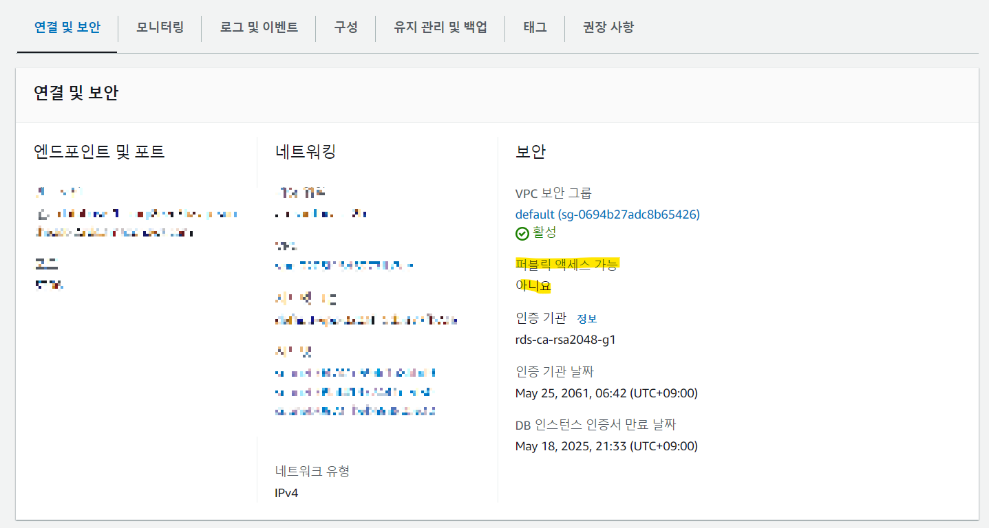Click the 인증 기관 날짜 label
989x528 pixels.
[555, 371]
